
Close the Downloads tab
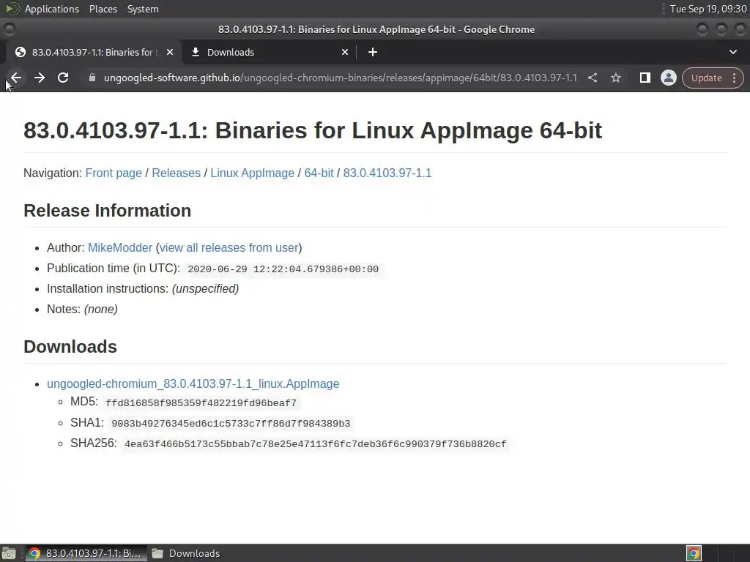(x=345, y=52)
